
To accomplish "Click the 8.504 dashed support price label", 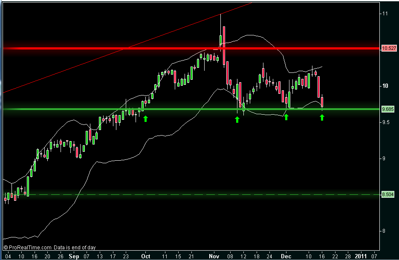I will pyautogui.click(x=388, y=195).
